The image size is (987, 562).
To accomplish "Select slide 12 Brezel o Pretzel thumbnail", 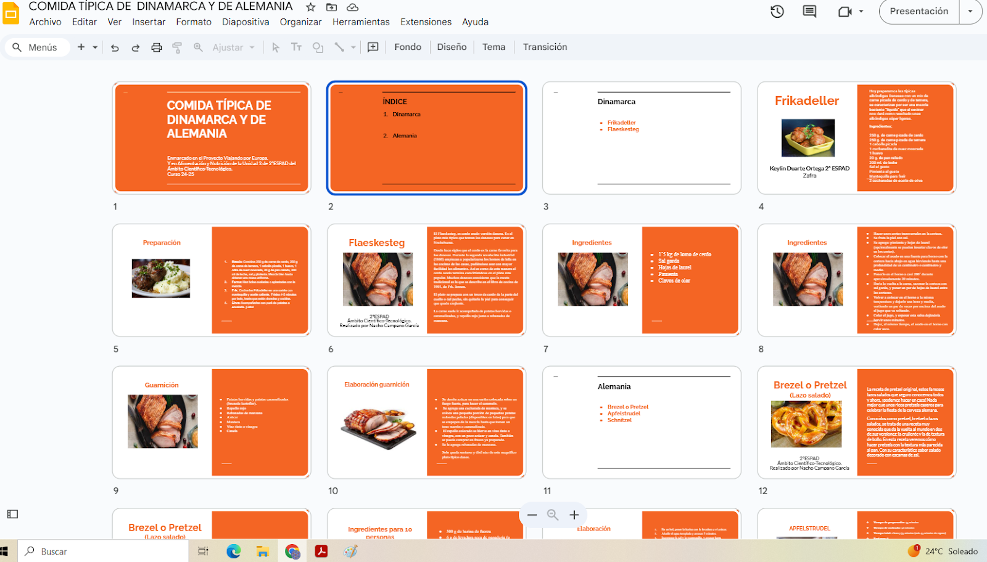I will coord(857,422).
